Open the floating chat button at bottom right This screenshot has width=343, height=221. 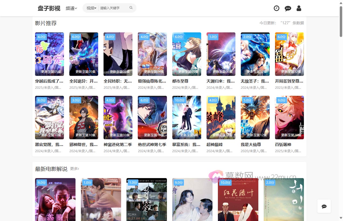[324, 206]
